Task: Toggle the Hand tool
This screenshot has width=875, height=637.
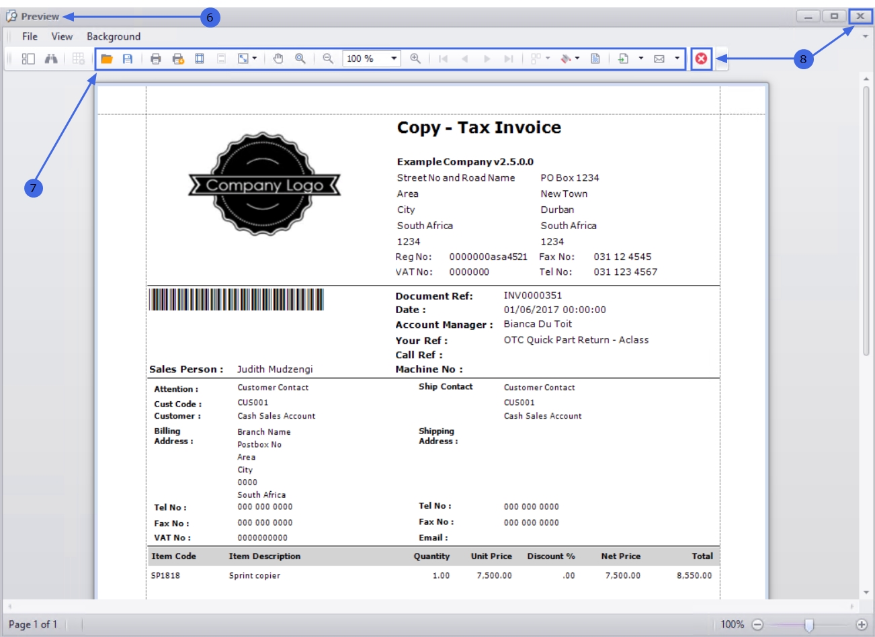Action: [278, 59]
